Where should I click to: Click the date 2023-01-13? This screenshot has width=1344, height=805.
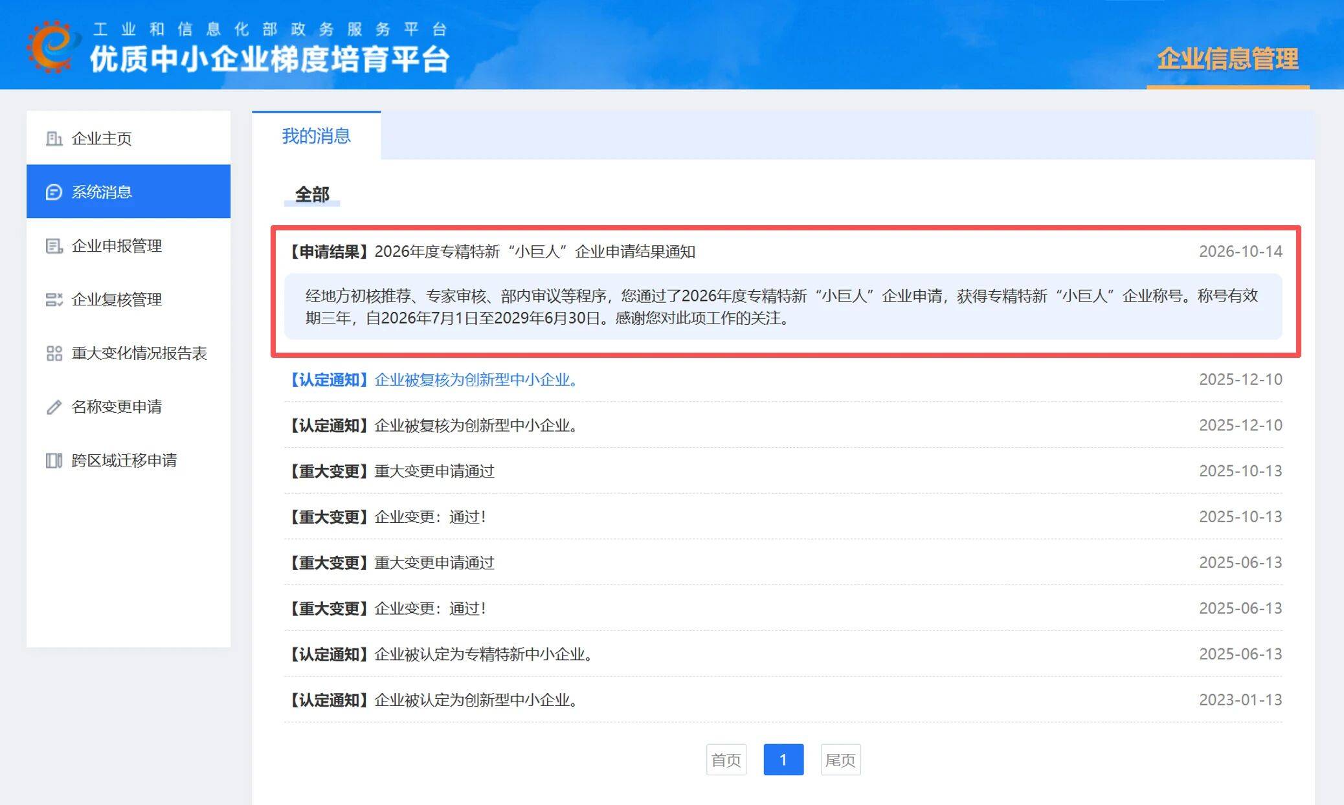pos(1240,700)
